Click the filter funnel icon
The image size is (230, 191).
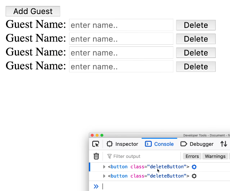[109, 156]
